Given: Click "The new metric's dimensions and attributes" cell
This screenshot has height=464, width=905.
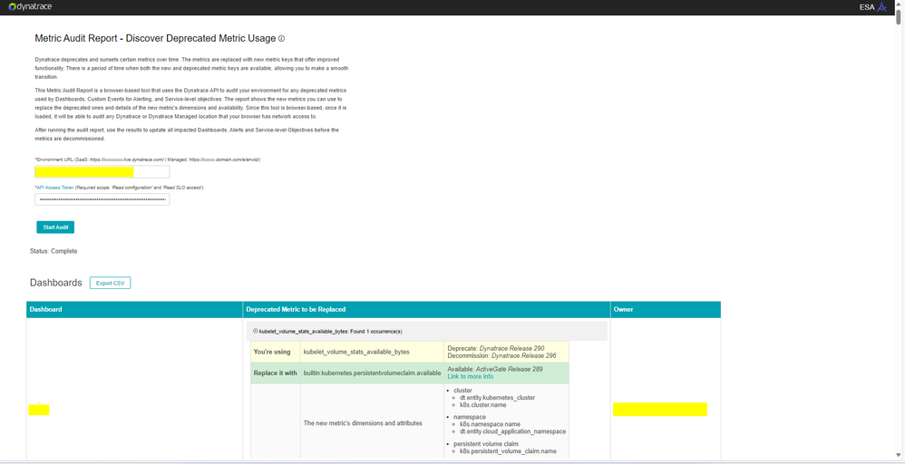Looking at the screenshot, I should click(373, 423).
